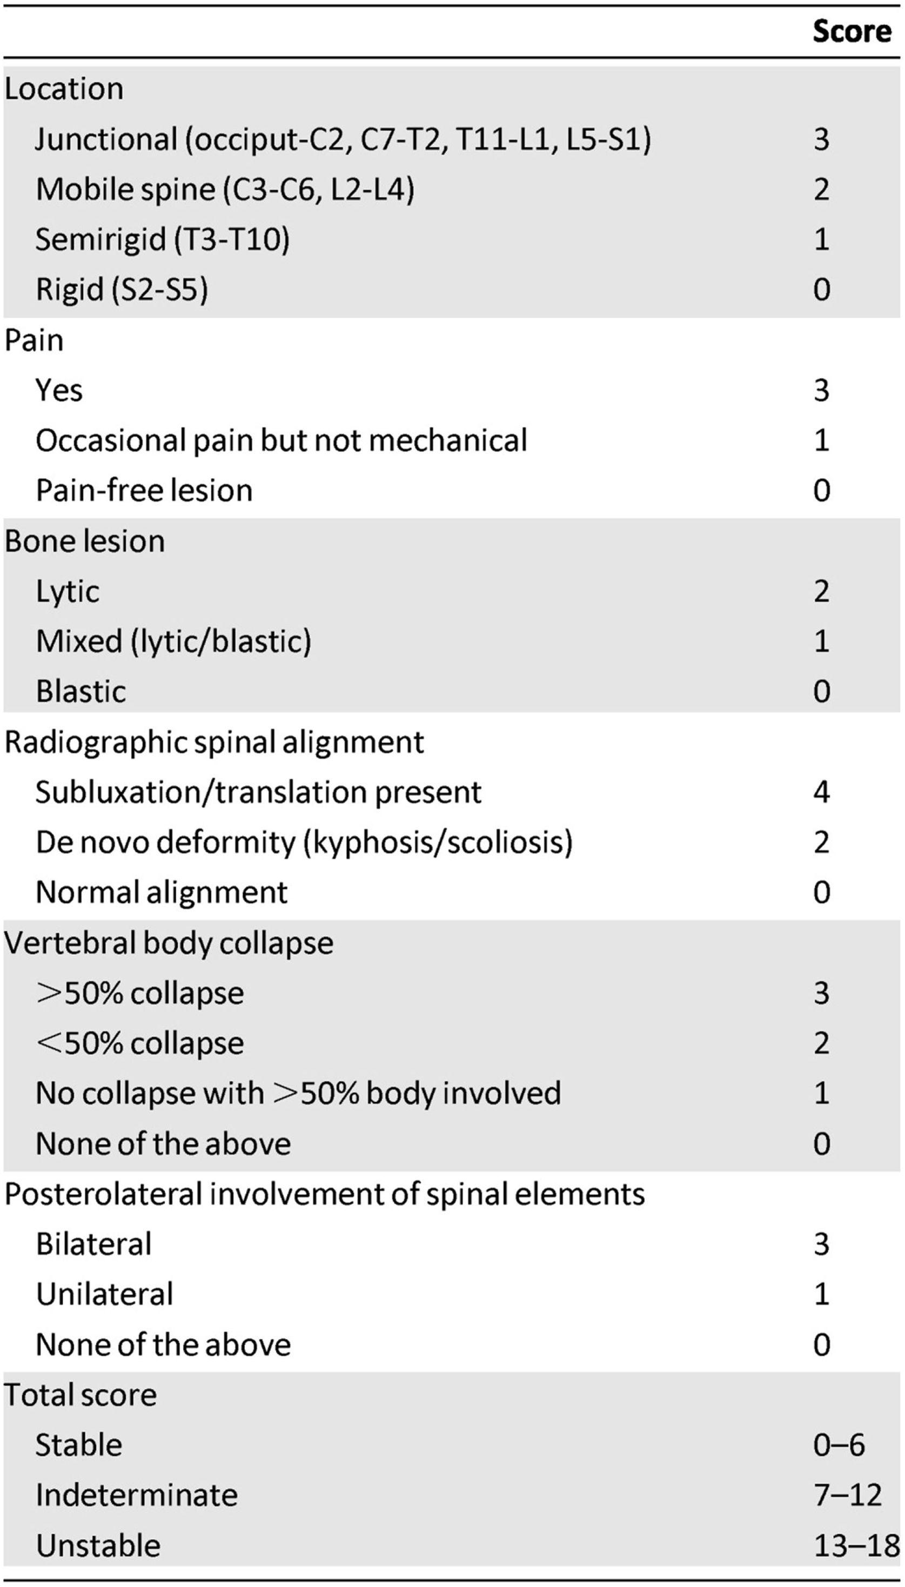
Task: Click the Lytic row
Action: pos(68,591)
